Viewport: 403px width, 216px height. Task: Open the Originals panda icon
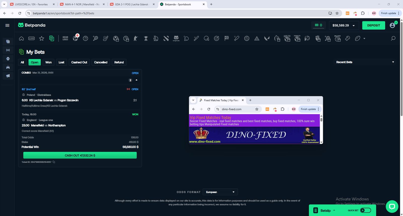176,38
